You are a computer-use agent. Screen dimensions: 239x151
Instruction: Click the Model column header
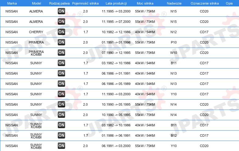pos(36,3)
